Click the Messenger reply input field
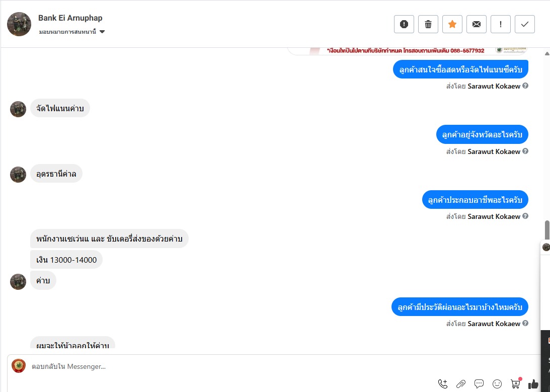Image resolution: width=550 pixels, height=392 pixels. pyautogui.click(x=274, y=366)
